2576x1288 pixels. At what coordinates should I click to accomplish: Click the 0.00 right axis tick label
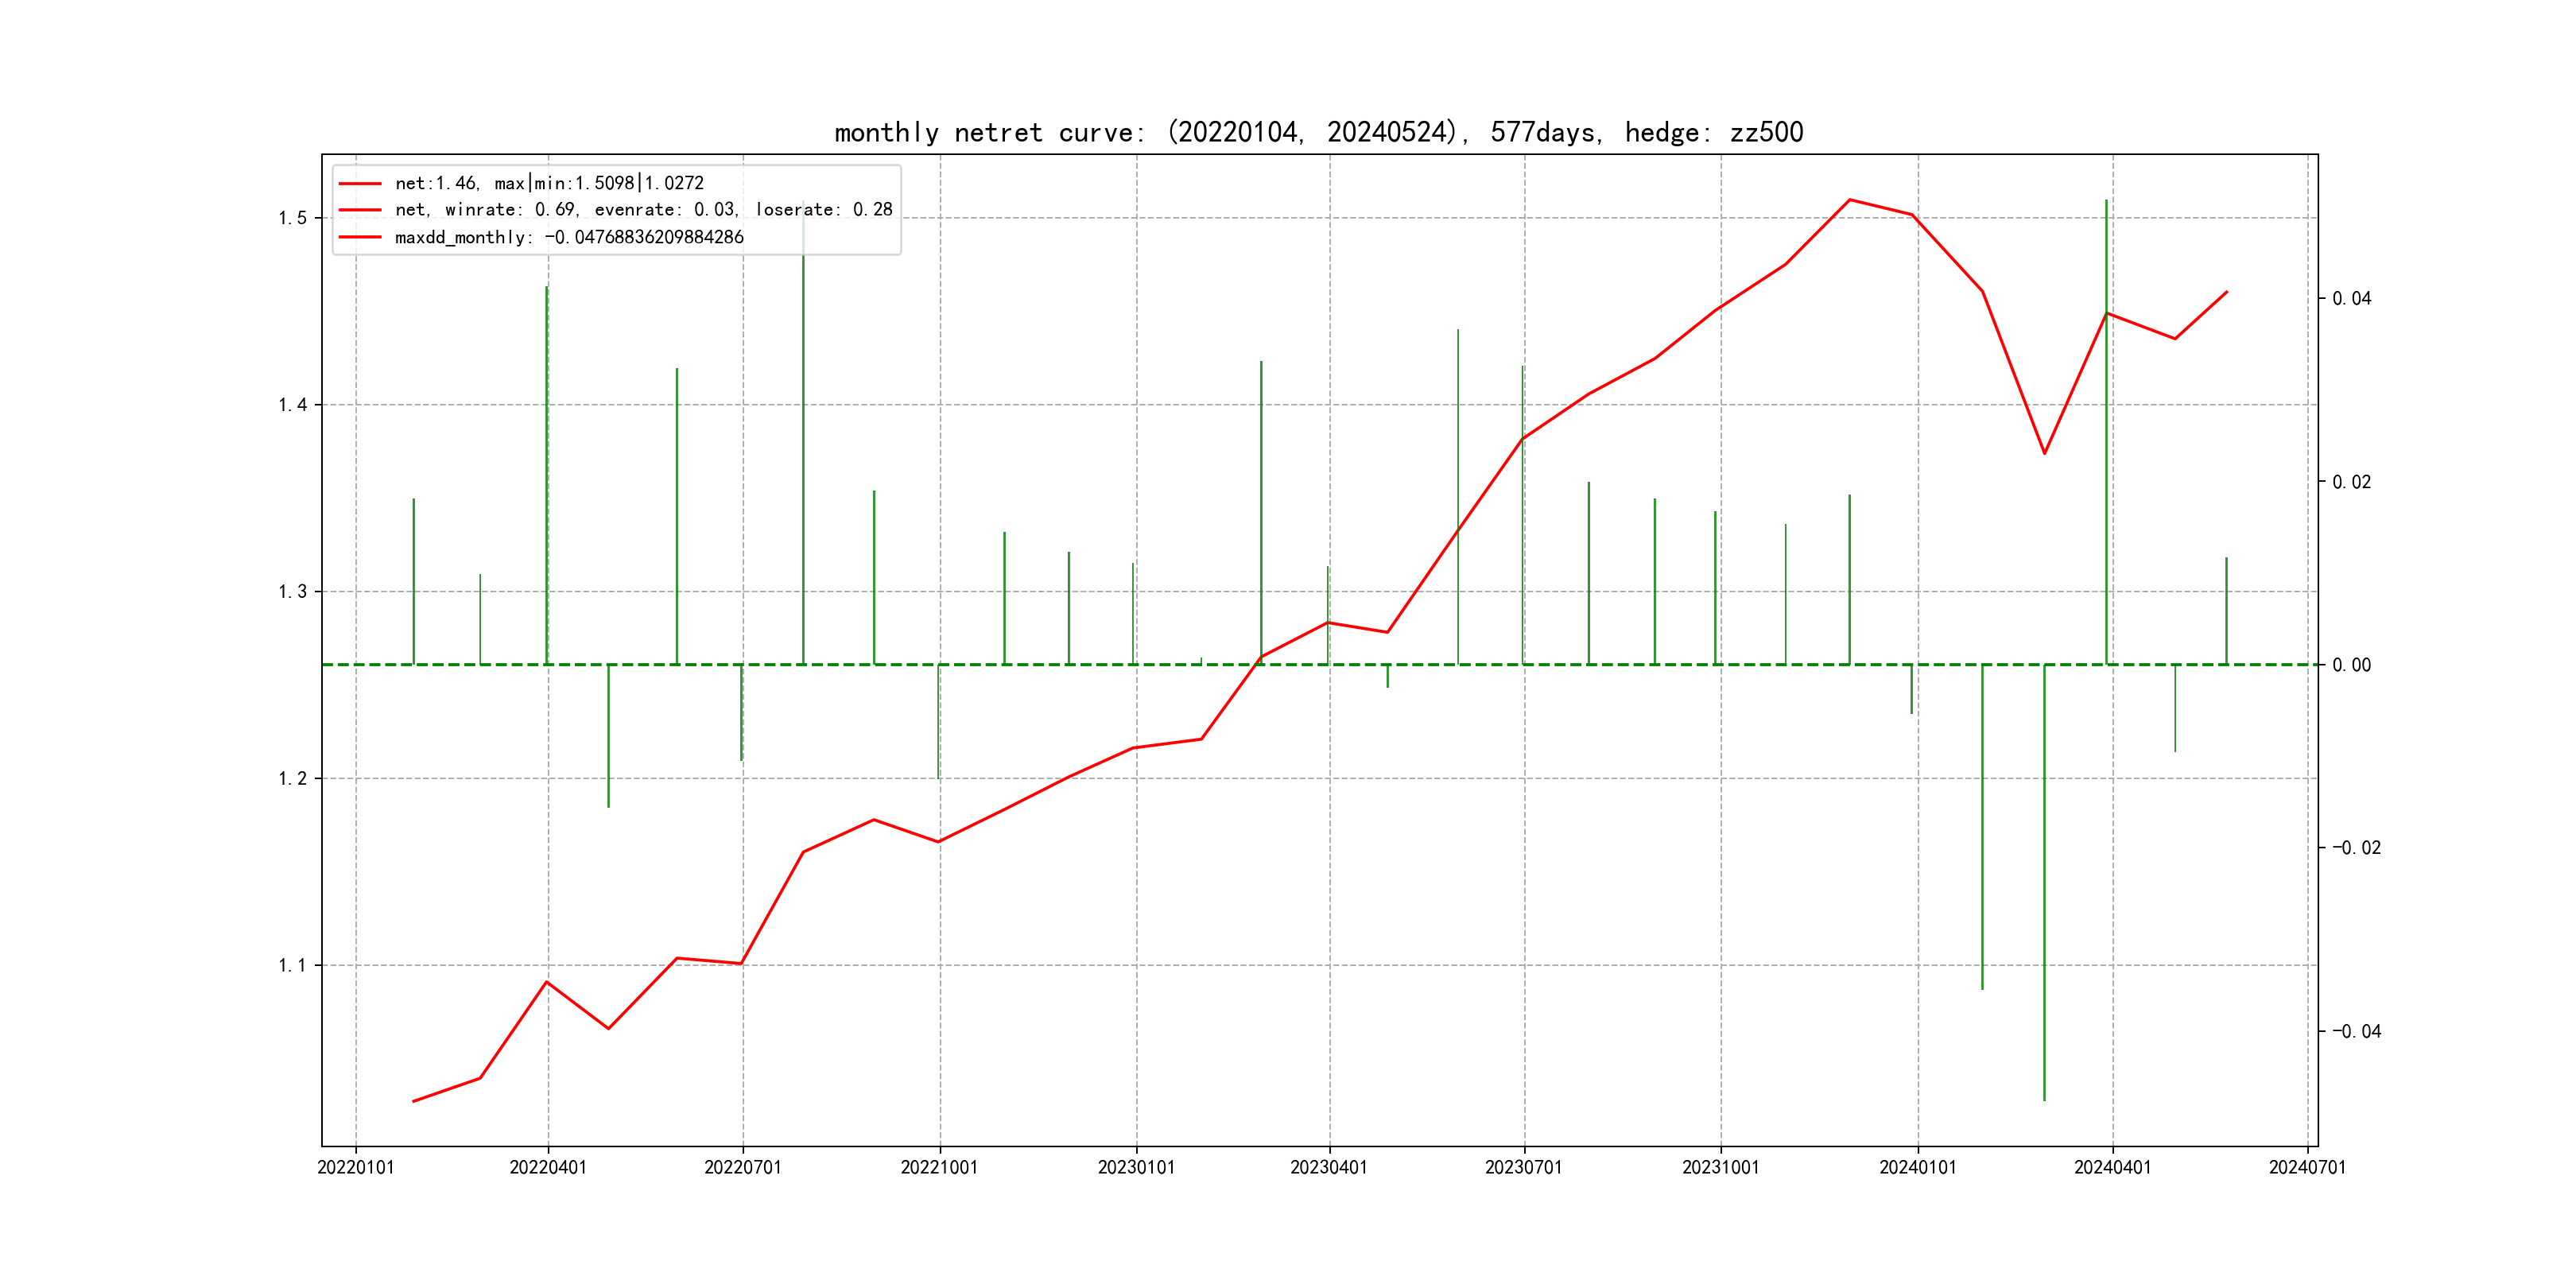tap(2351, 665)
